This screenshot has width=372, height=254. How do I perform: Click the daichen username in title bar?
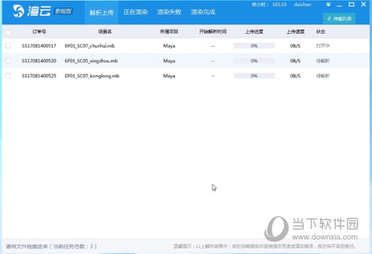click(302, 5)
